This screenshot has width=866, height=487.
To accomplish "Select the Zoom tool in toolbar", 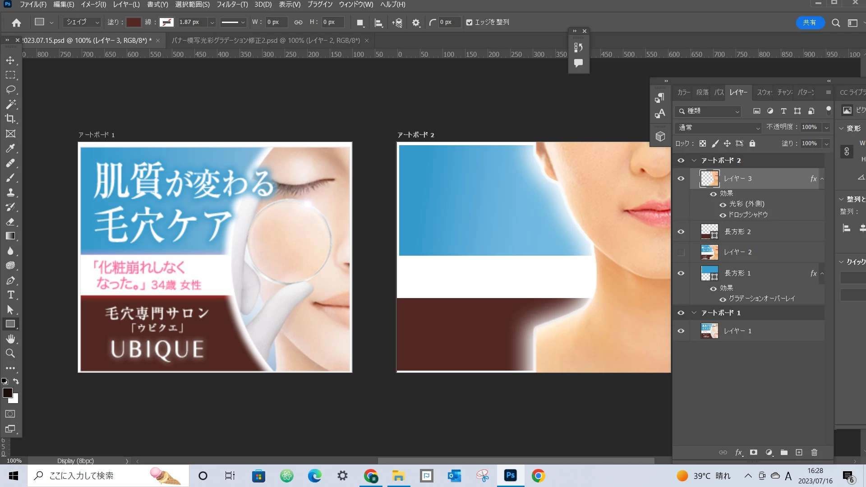I will pos(10,354).
